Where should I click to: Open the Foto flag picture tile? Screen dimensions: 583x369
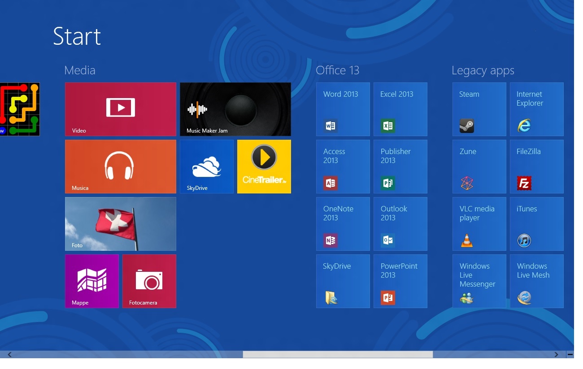tap(121, 224)
